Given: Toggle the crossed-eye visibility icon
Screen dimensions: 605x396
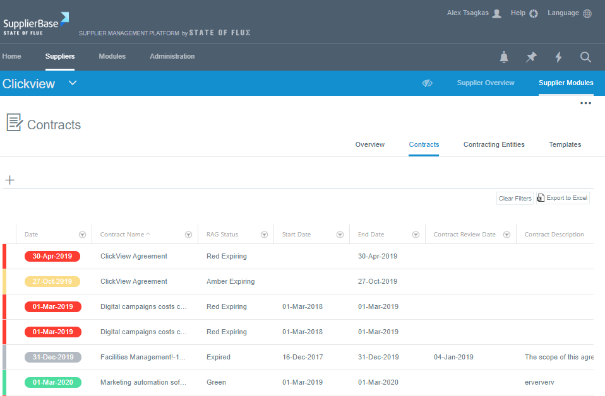Looking at the screenshot, I should pyautogui.click(x=428, y=83).
